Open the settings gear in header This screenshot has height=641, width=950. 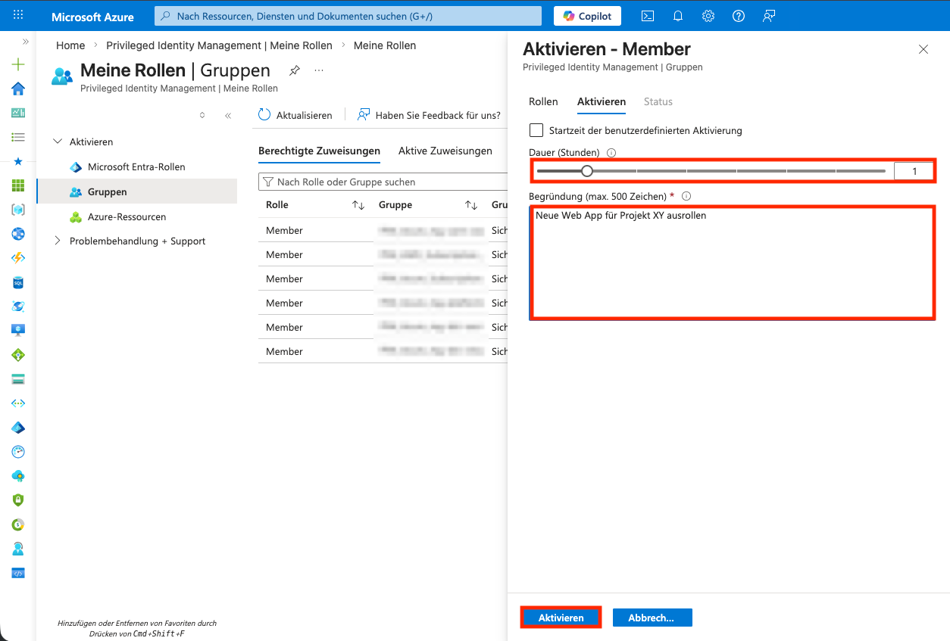click(x=708, y=16)
